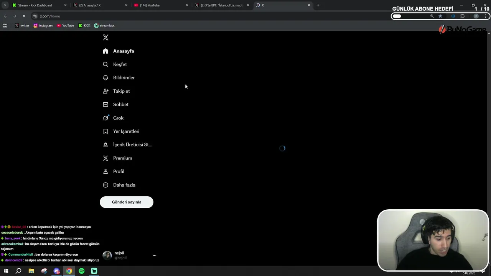Open Chrome tab search dropdown

[x=5, y=5]
